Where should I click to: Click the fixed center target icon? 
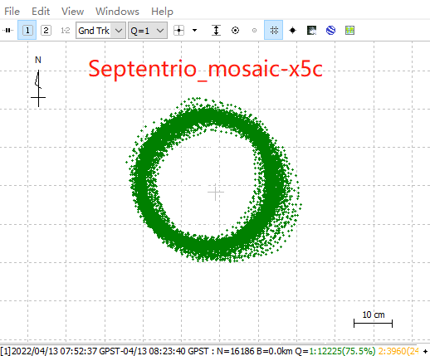tap(235, 30)
